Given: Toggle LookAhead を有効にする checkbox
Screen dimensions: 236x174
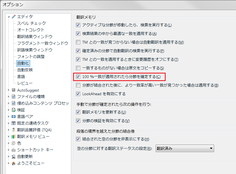Looking at the screenshot, I should pos(78,94).
